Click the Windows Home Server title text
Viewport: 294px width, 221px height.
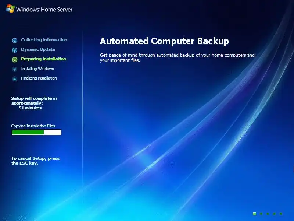[44, 10]
